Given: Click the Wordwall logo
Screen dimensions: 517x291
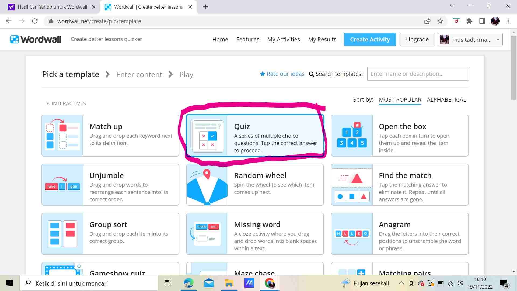Looking at the screenshot, I should [x=36, y=39].
